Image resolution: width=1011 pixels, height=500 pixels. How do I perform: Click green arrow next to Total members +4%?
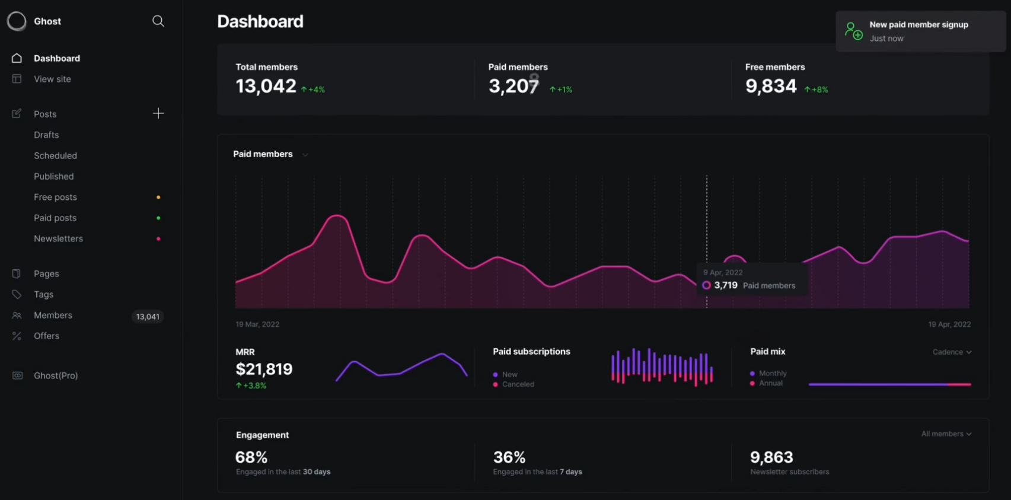coord(304,90)
